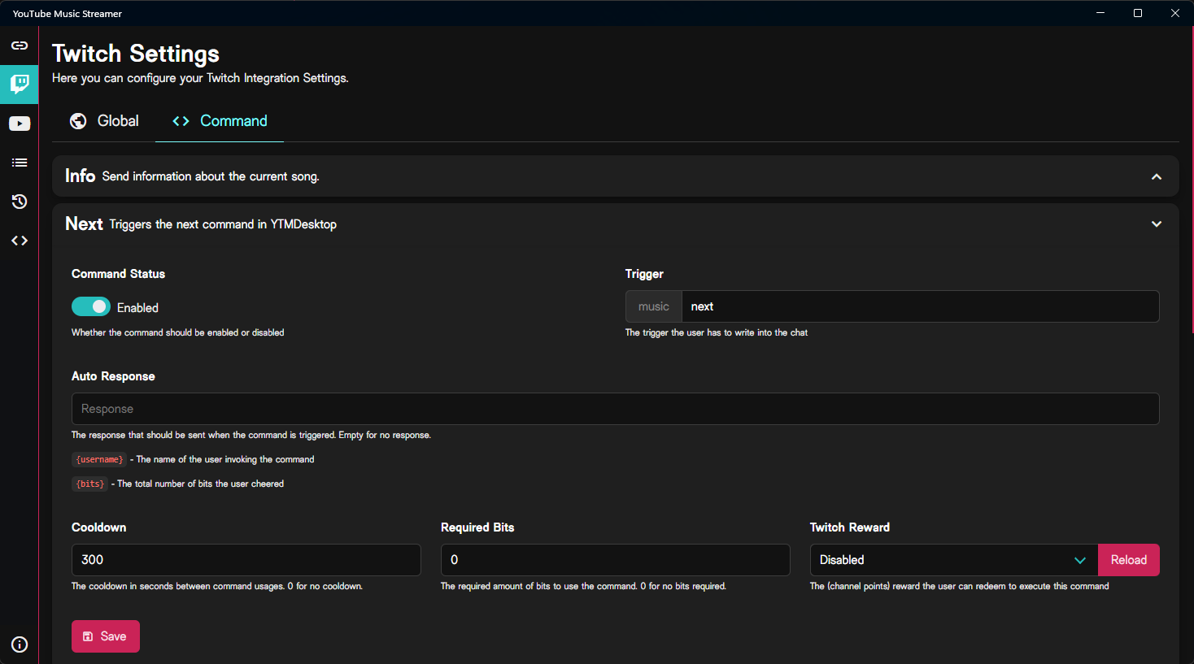Toggle the Command Status Enabled switch
Image resolution: width=1194 pixels, height=664 pixels.
[91, 306]
